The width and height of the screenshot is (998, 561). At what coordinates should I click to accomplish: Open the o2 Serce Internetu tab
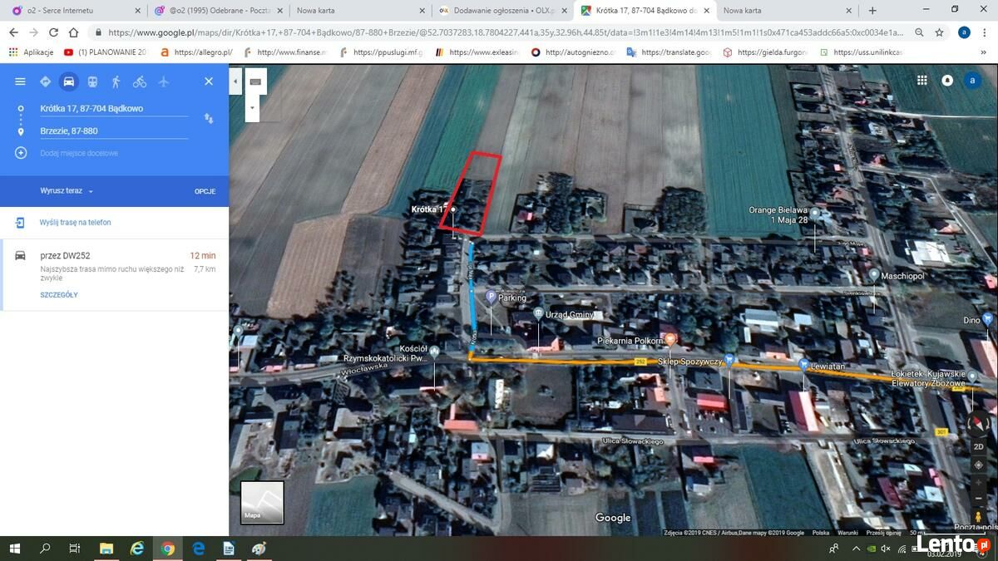tap(60, 10)
